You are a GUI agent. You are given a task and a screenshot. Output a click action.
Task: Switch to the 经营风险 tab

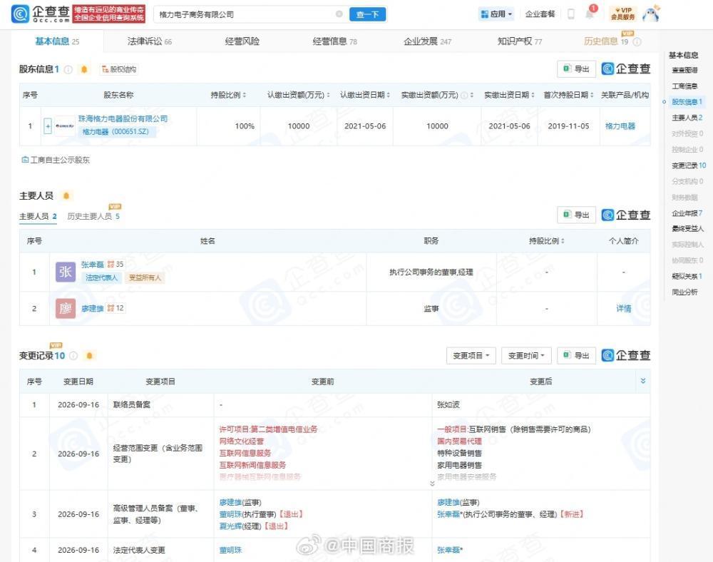pyautogui.click(x=242, y=41)
